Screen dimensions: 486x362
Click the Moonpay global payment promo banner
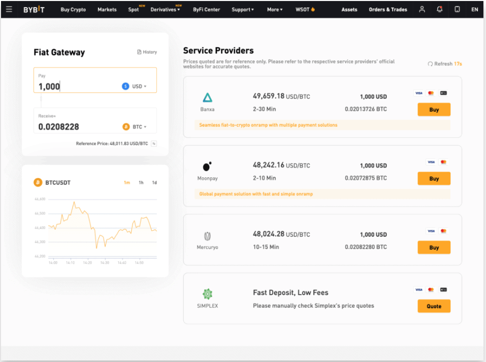pos(322,194)
